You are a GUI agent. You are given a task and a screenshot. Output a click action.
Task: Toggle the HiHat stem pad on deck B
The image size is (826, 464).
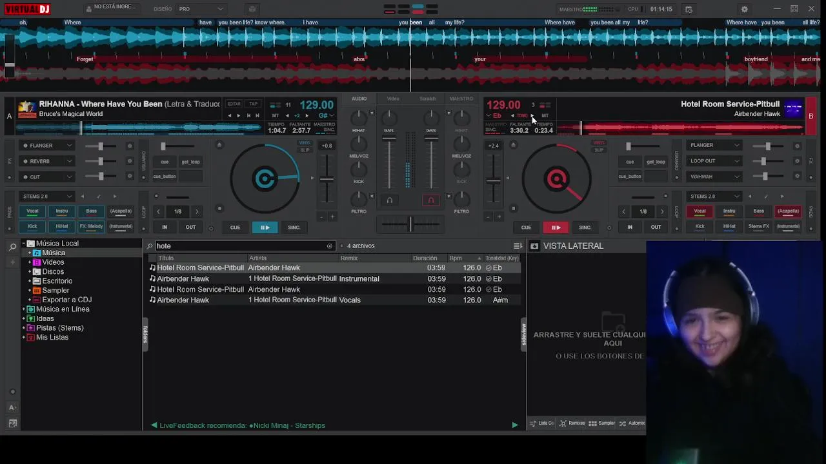click(x=729, y=226)
